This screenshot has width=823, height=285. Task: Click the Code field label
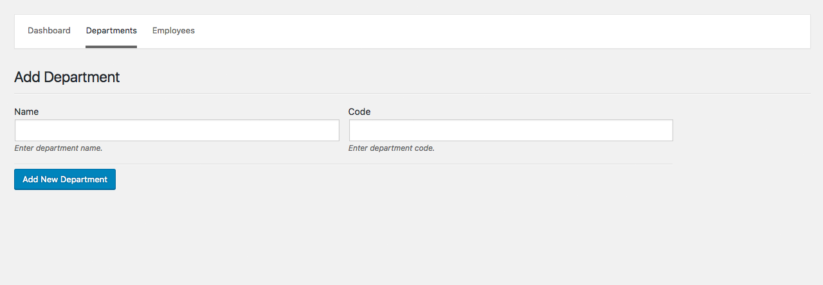pyautogui.click(x=359, y=112)
